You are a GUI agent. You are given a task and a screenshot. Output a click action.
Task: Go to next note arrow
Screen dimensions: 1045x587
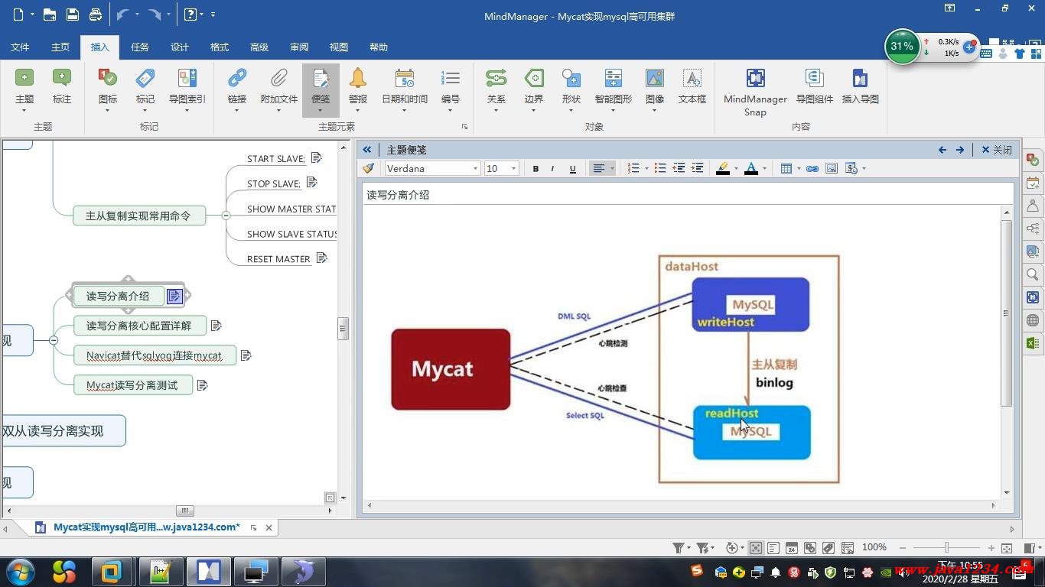click(960, 150)
